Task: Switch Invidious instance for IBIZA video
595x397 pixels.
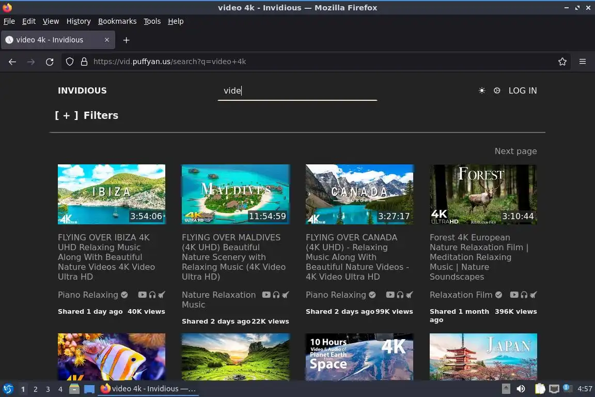Action: (x=162, y=295)
